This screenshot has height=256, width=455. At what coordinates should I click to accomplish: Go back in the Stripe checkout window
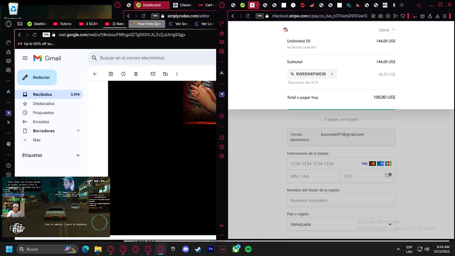click(x=233, y=16)
